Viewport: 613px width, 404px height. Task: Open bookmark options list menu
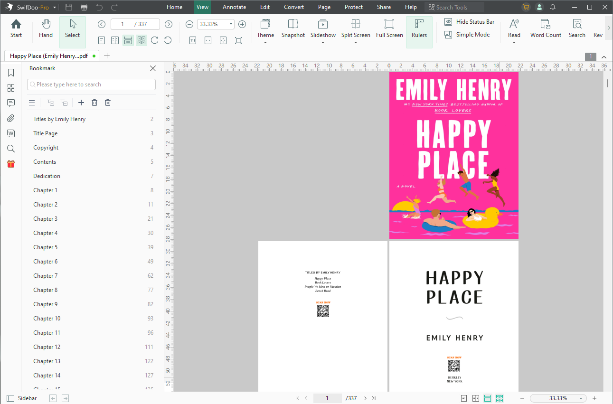pos(32,103)
